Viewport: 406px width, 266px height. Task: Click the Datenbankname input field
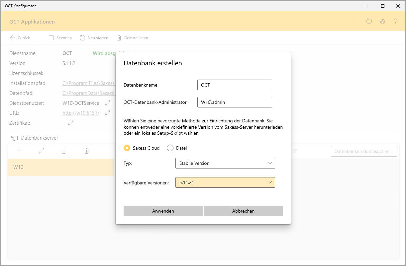pos(234,85)
